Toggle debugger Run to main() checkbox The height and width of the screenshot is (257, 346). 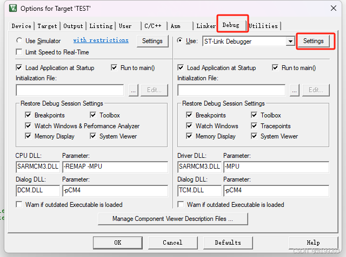[x=275, y=67]
